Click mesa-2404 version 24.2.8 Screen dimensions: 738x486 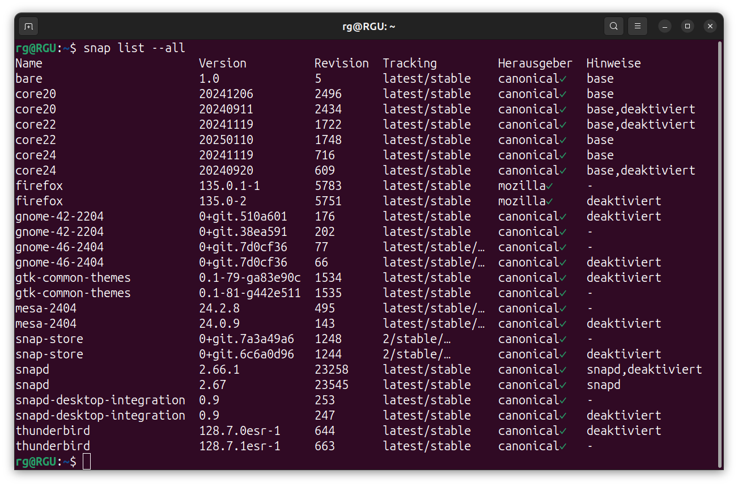click(219, 308)
